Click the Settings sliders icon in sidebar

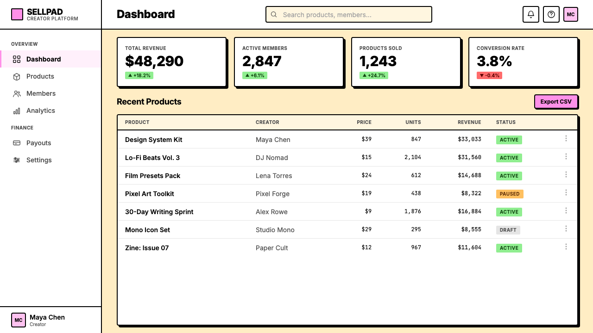[x=17, y=160]
